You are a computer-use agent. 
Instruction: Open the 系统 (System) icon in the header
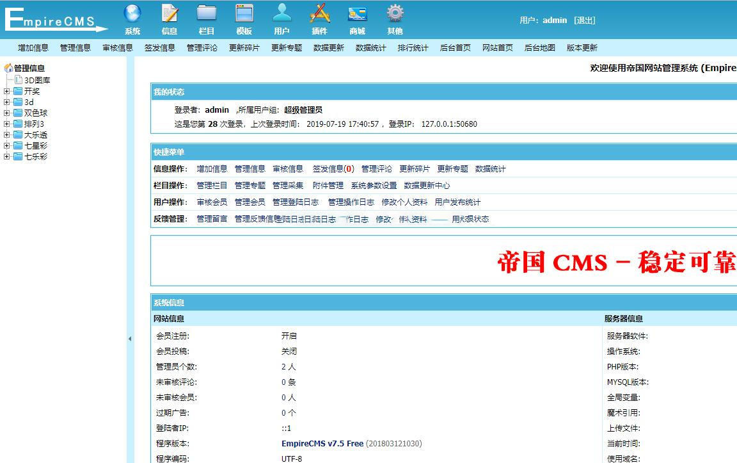(x=132, y=19)
